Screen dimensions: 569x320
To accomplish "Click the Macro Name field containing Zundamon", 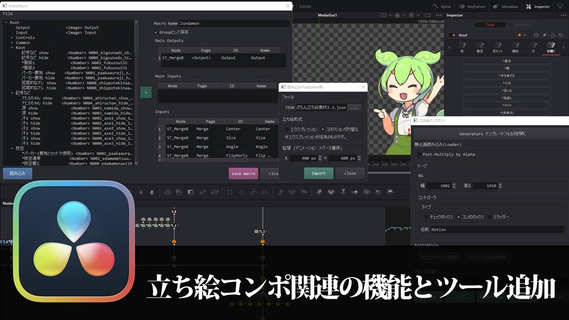I will (x=235, y=23).
